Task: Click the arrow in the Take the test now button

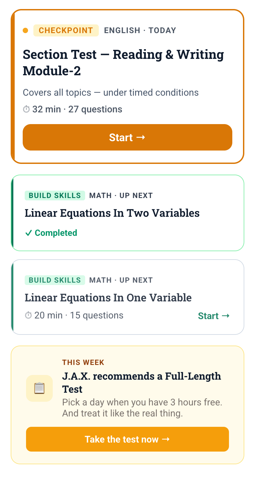Action: [166, 439]
